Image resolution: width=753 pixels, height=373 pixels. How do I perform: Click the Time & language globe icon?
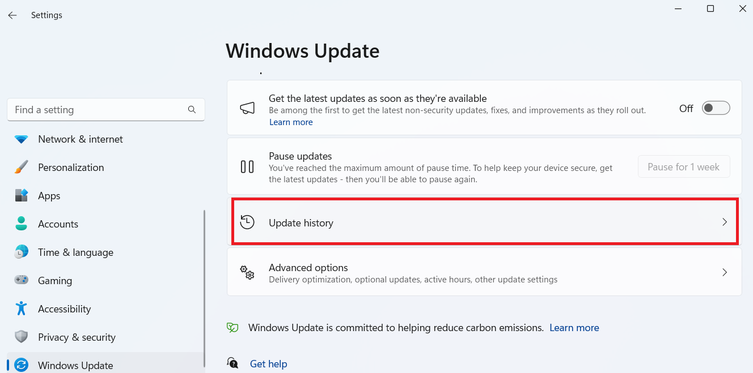22,252
